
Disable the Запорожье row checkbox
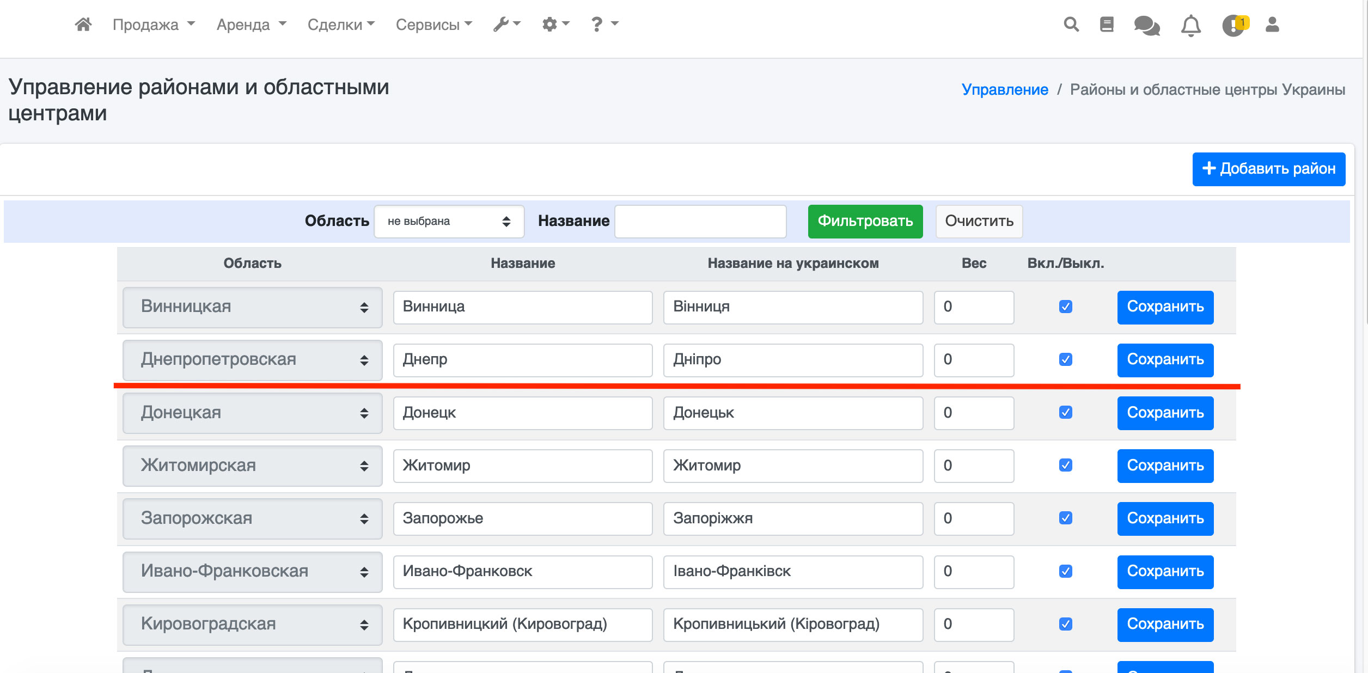(1066, 518)
